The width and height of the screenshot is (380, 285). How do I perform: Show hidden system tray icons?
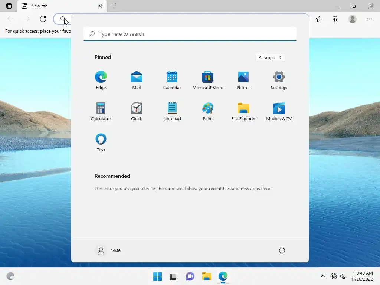point(323,276)
